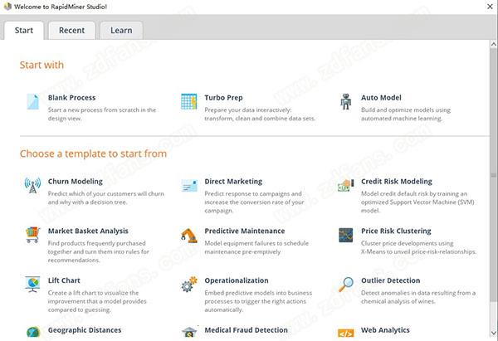
Task: Choose the Operationalization template title
Action: [x=237, y=280]
